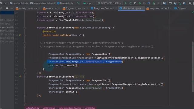Click fold end marker on line 39
The image size is (194, 109).
click(25, 69)
